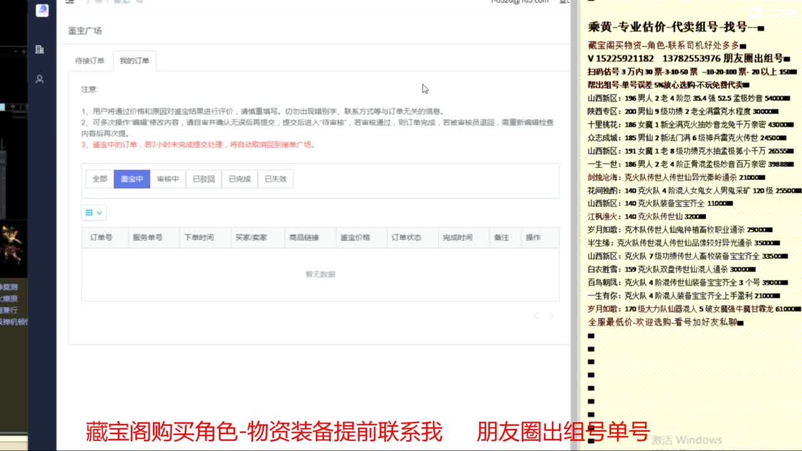The width and height of the screenshot is (802, 451).
Task: Click the 白衣胜雪 159 克火队 listing line
Action: (x=672, y=269)
